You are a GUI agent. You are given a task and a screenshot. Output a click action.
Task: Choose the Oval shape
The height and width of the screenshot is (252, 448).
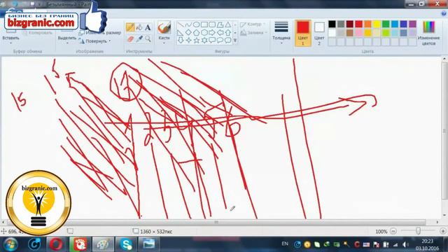[196, 25]
